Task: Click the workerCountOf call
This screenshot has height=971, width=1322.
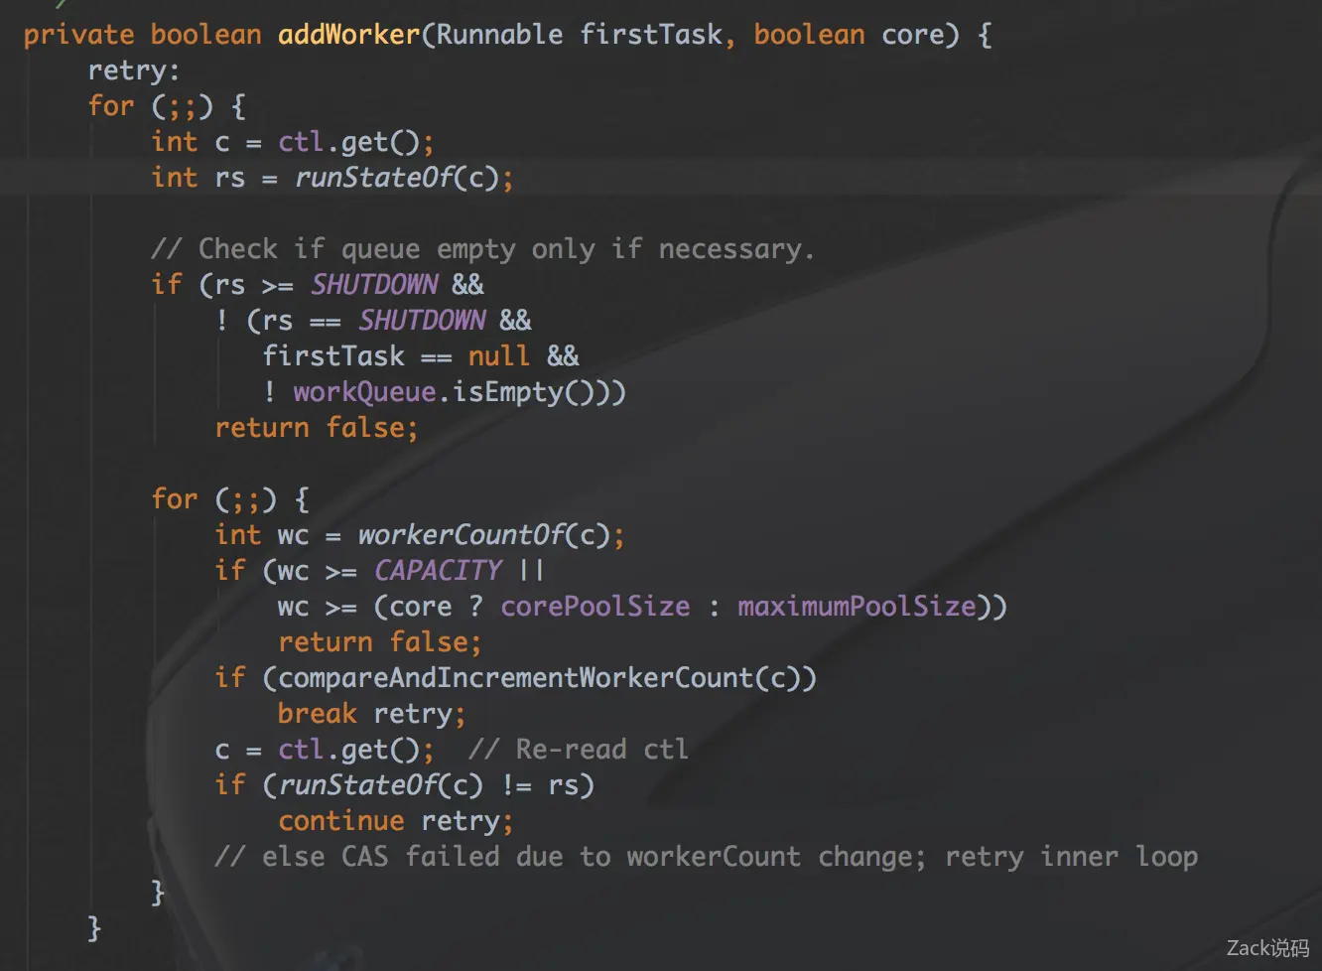Action: (462, 535)
